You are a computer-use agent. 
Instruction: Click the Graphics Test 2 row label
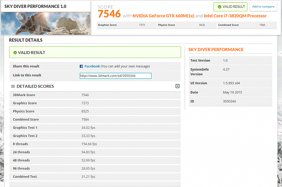click(25, 136)
